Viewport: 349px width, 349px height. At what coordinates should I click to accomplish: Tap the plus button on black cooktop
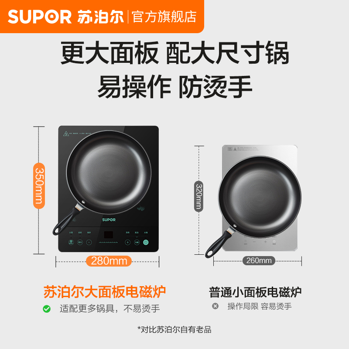pyautogui.click(x=127, y=242)
